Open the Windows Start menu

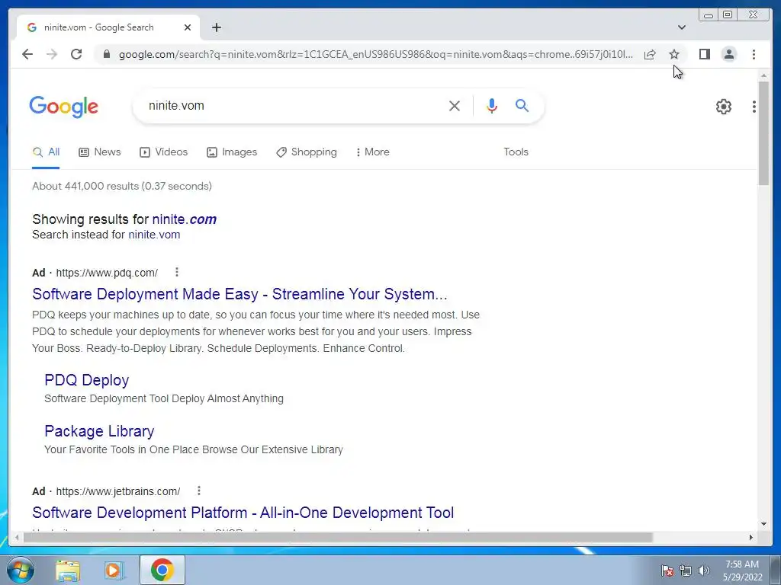point(20,570)
